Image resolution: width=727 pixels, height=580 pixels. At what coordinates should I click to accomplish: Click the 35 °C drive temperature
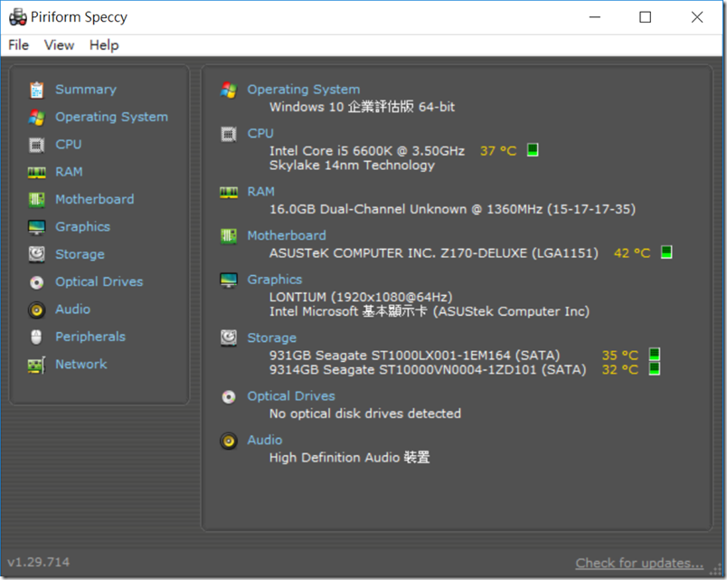[620, 356]
